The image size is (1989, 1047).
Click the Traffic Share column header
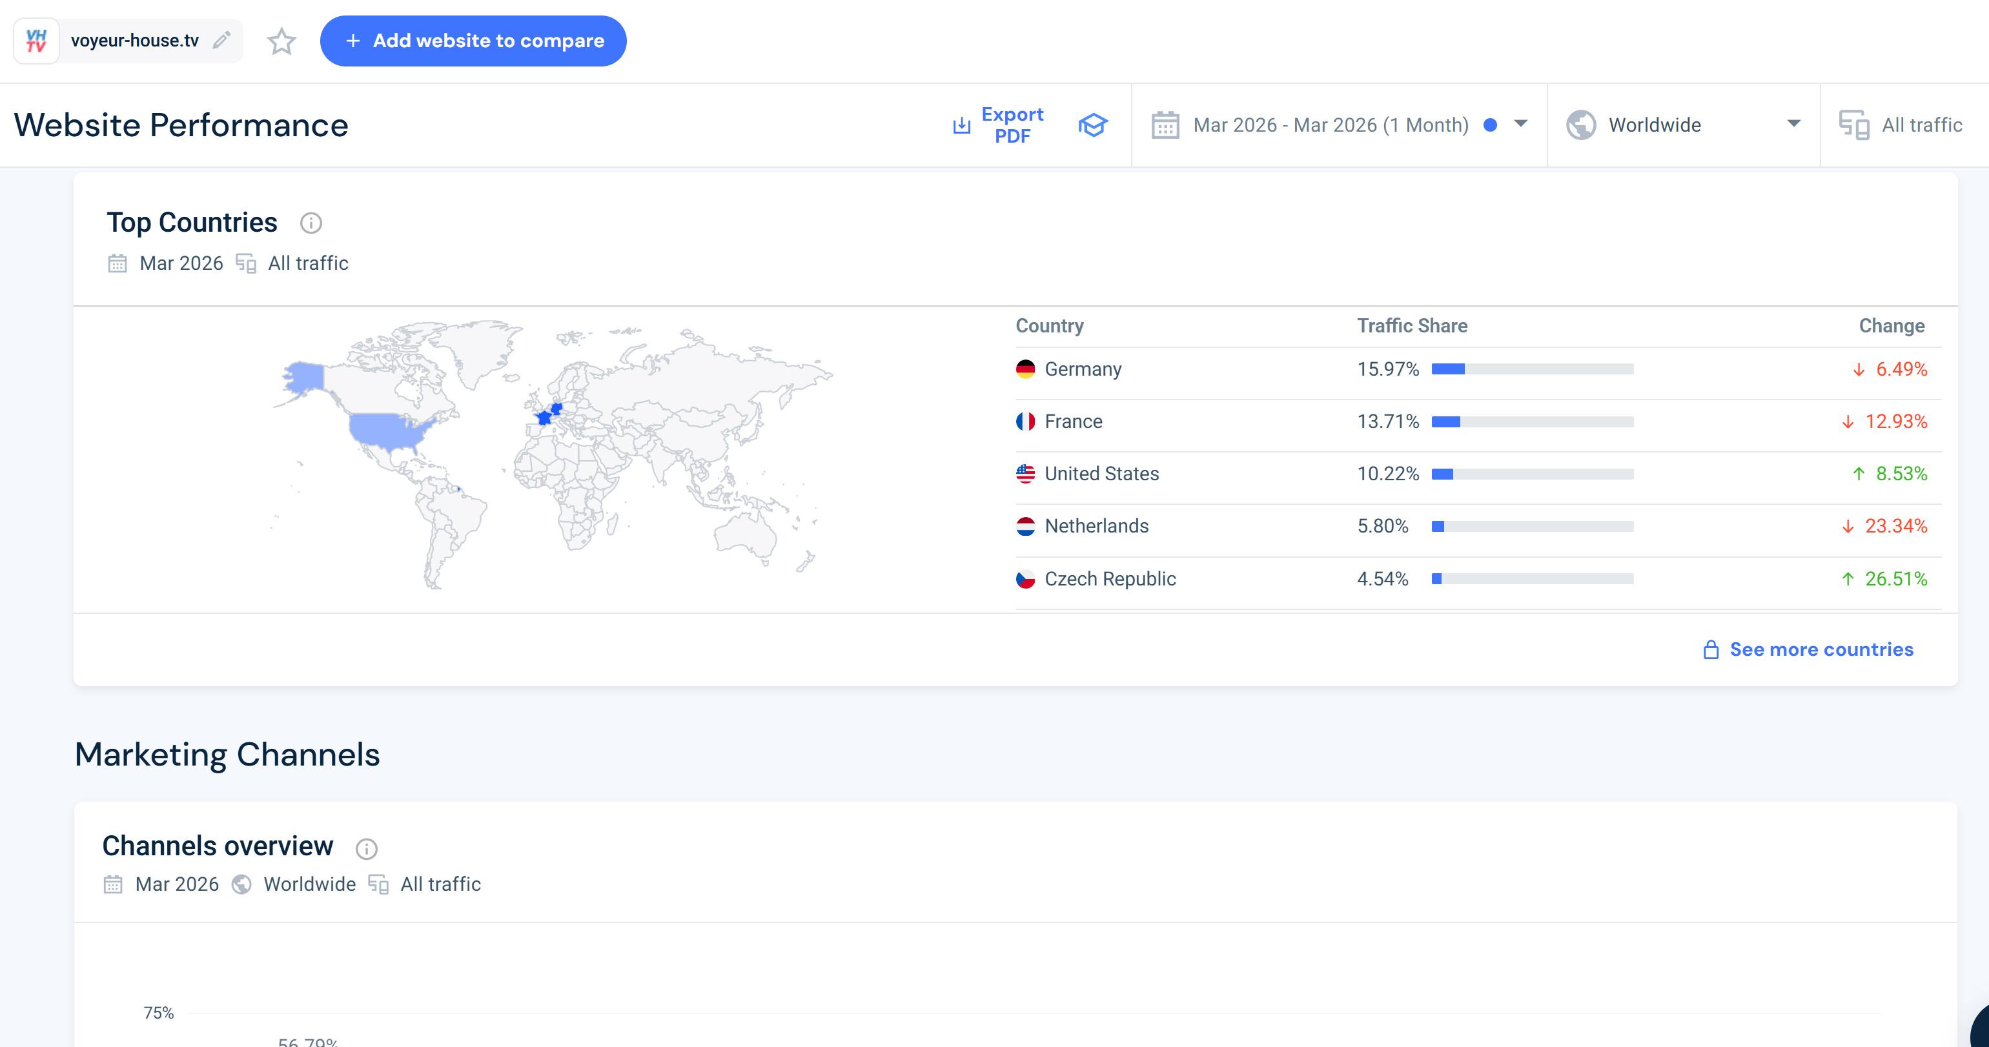(1411, 326)
